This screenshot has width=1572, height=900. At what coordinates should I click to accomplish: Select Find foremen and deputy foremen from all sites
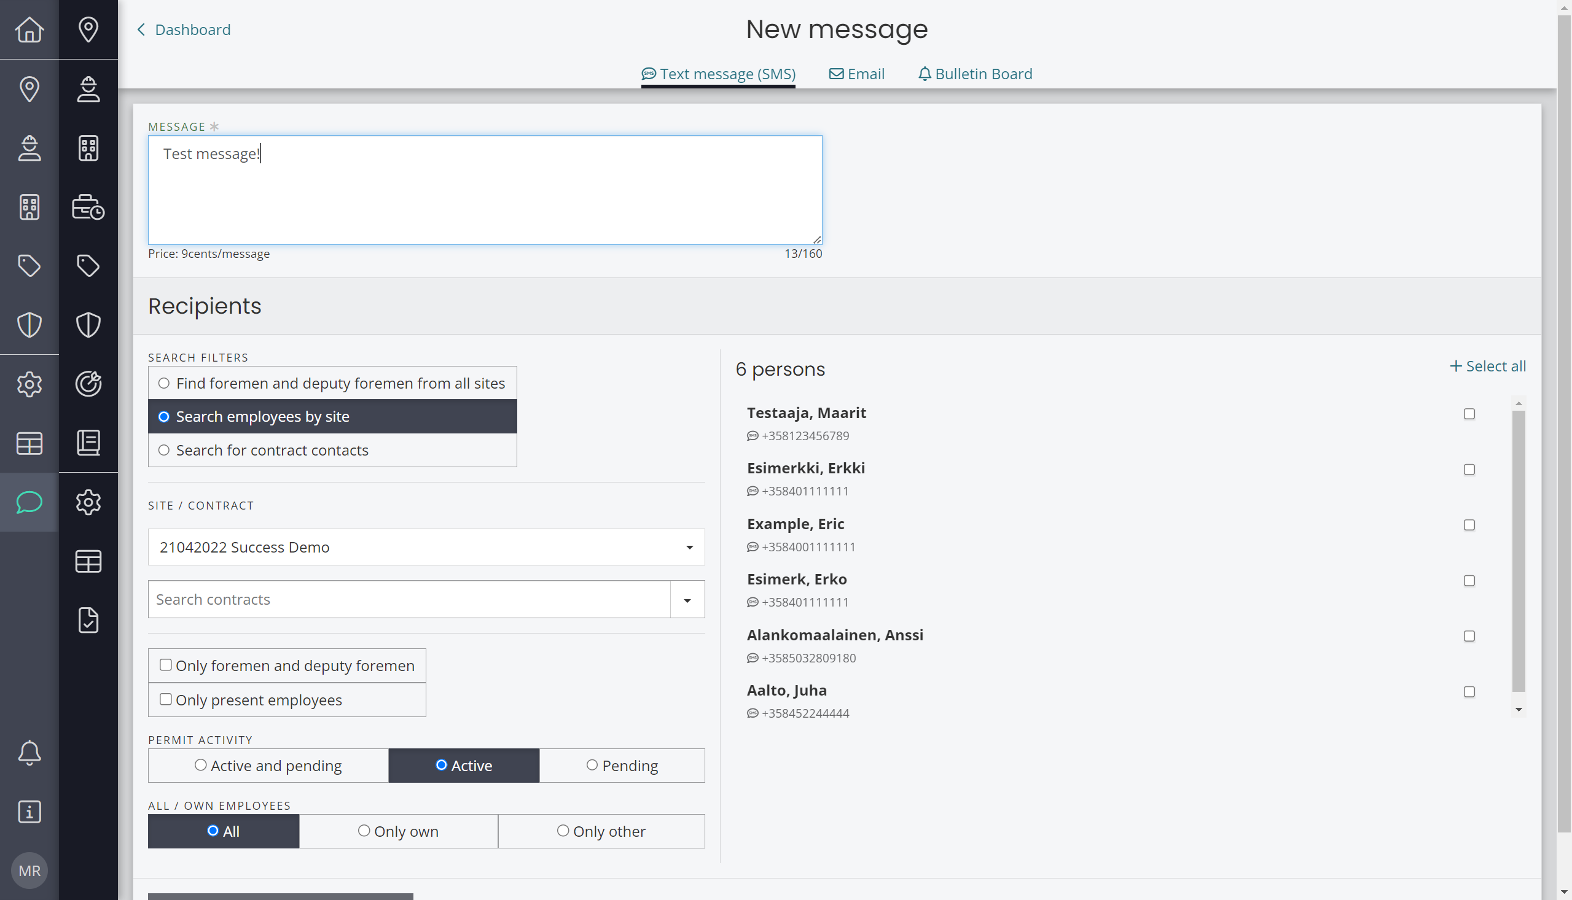point(332,383)
